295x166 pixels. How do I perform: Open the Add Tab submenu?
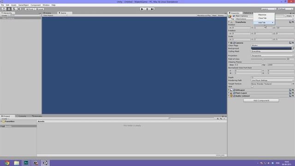pos(264,23)
